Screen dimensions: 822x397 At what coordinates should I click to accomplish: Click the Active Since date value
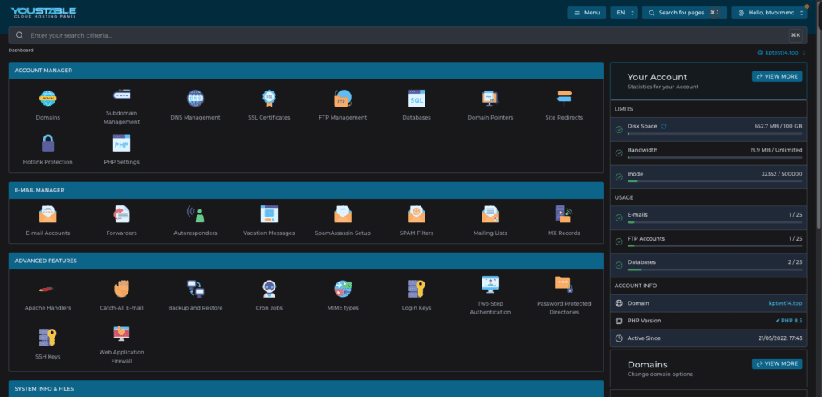point(781,338)
